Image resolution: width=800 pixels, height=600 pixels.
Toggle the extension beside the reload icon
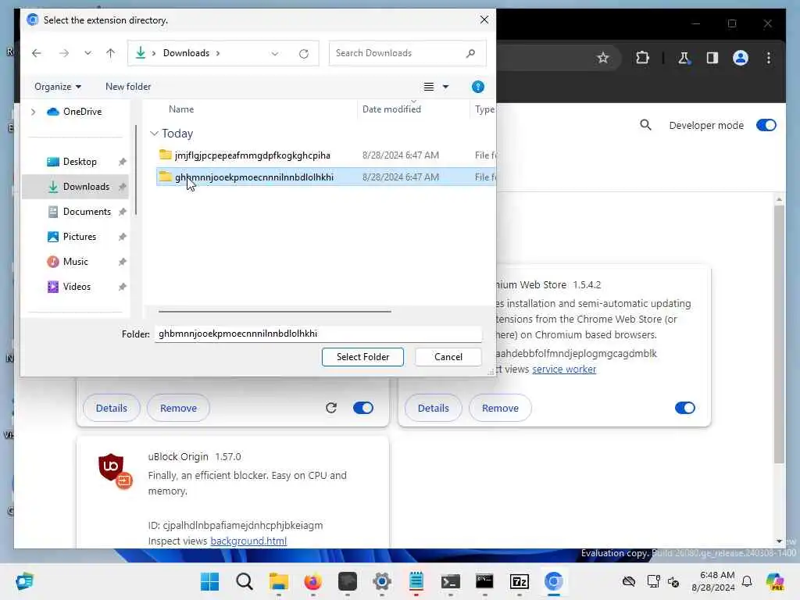(363, 408)
